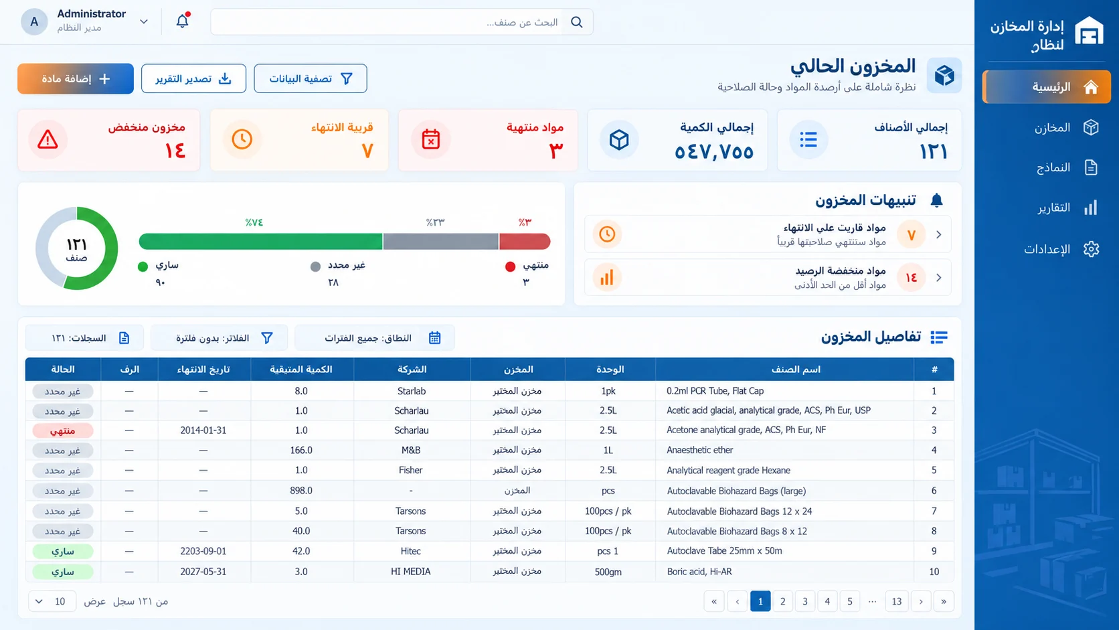This screenshot has width=1119, height=630.
Task: Click the calendar icon in مواد منتهية card
Action: (x=431, y=139)
